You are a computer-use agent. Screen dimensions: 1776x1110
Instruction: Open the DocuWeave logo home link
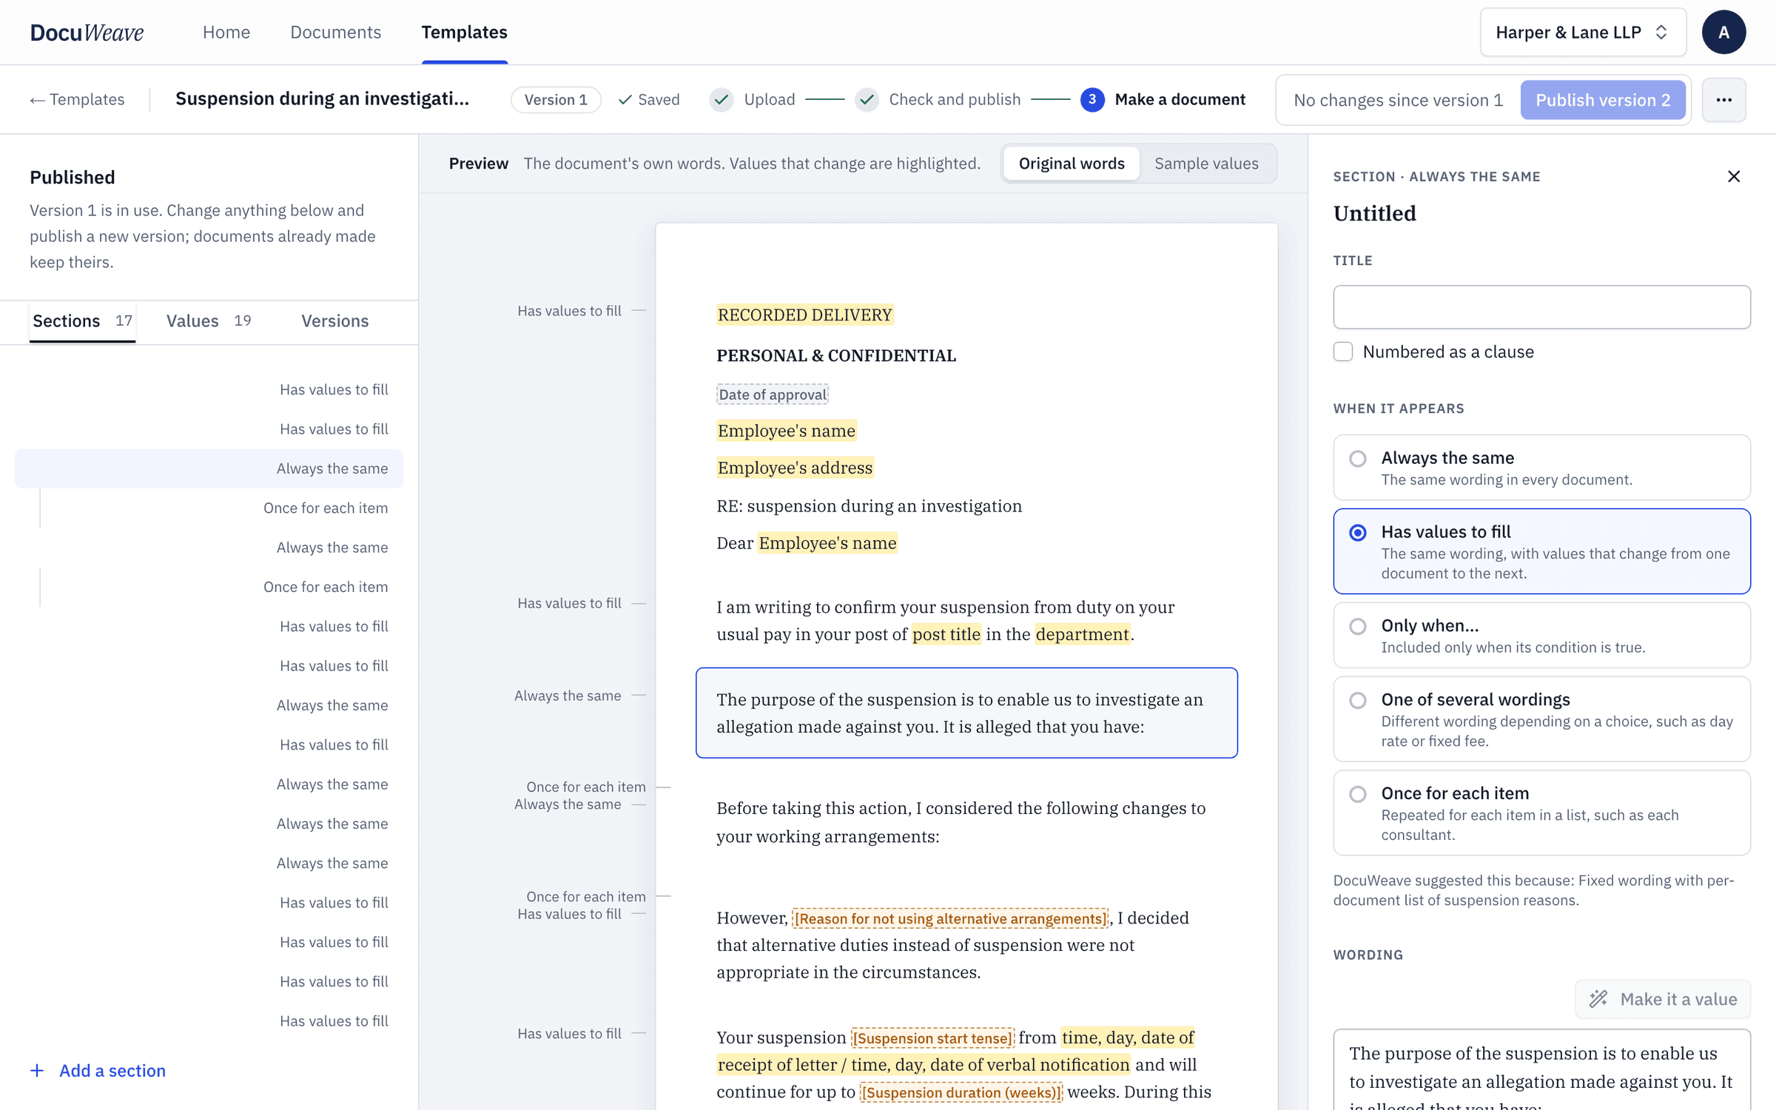click(x=87, y=32)
